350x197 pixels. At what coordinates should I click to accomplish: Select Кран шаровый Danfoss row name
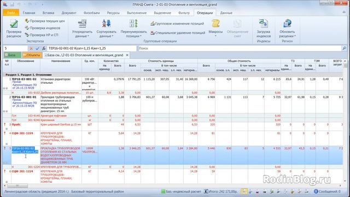[x=61, y=124]
